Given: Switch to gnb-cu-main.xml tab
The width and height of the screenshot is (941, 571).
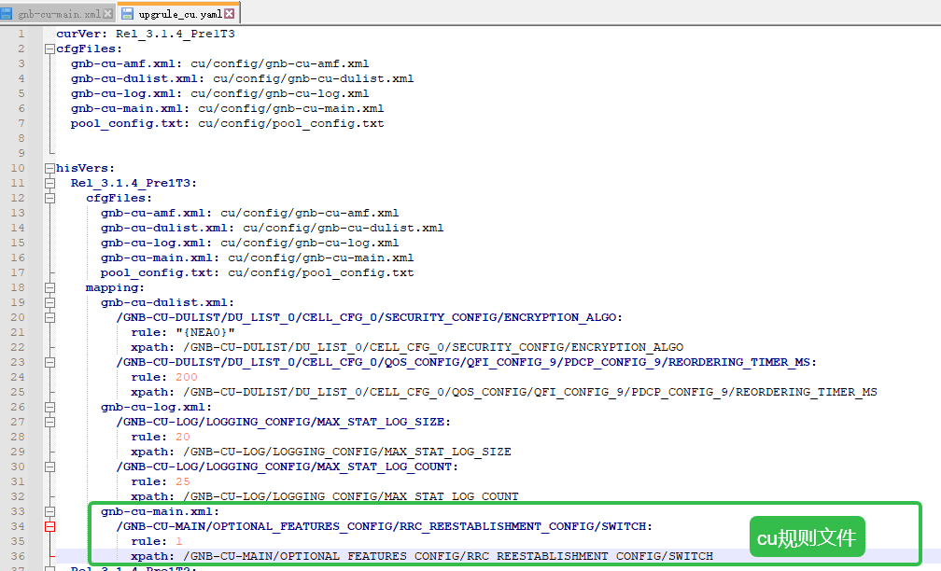Looking at the screenshot, I should [x=58, y=14].
